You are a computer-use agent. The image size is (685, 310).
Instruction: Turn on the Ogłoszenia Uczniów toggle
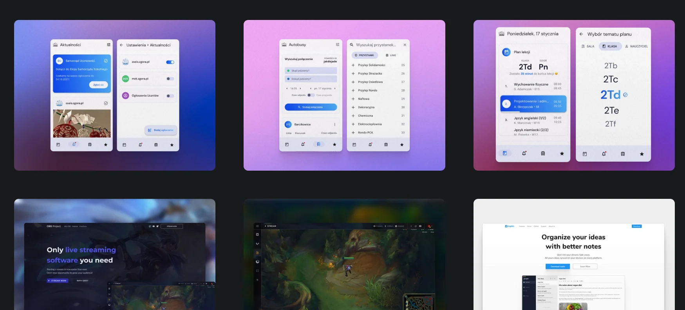point(170,96)
